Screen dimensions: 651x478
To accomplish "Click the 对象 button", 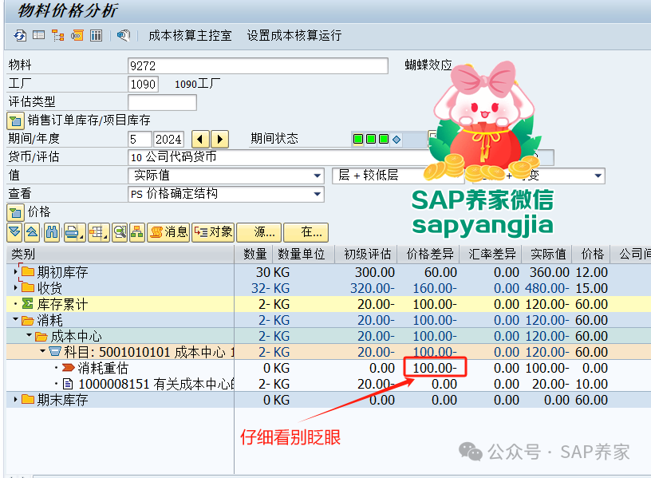I will click(x=213, y=232).
